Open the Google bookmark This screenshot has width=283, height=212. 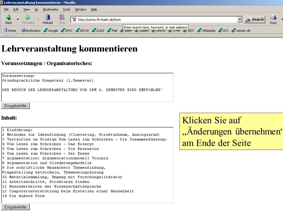click(x=51, y=30)
